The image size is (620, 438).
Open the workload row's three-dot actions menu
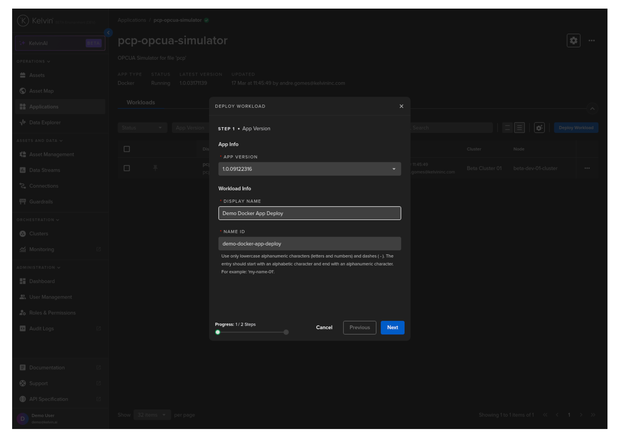coord(587,168)
